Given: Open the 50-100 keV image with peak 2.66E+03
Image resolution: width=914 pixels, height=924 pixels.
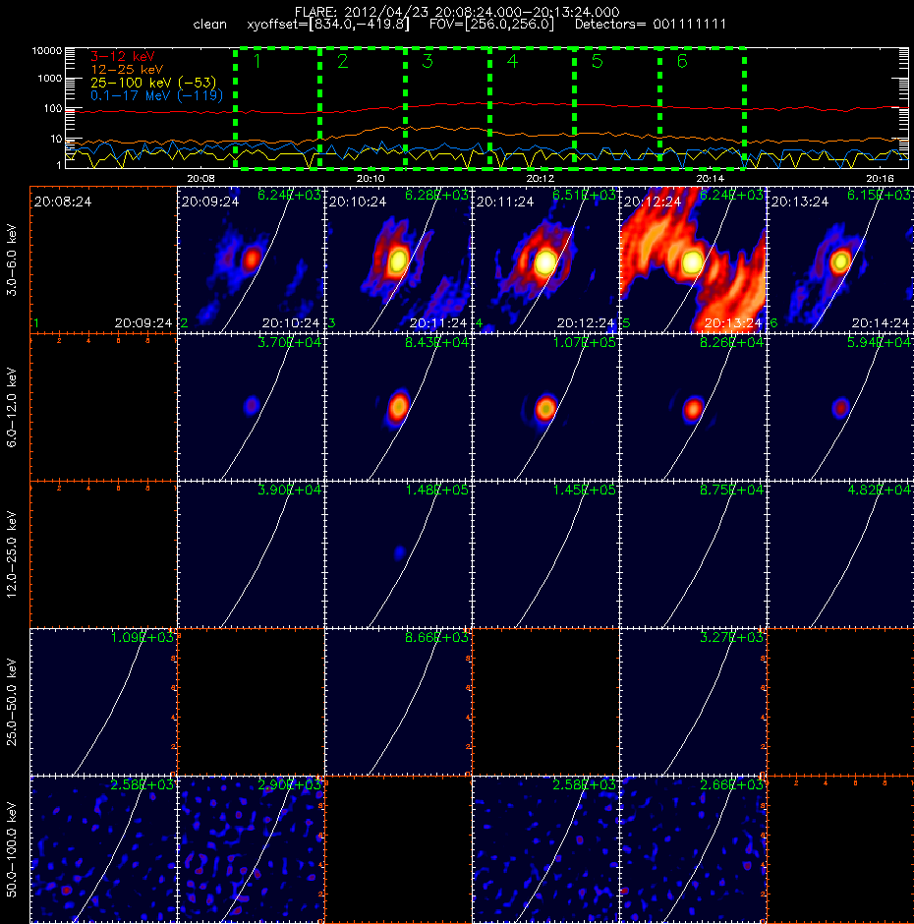Looking at the screenshot, I should point(693,849).
